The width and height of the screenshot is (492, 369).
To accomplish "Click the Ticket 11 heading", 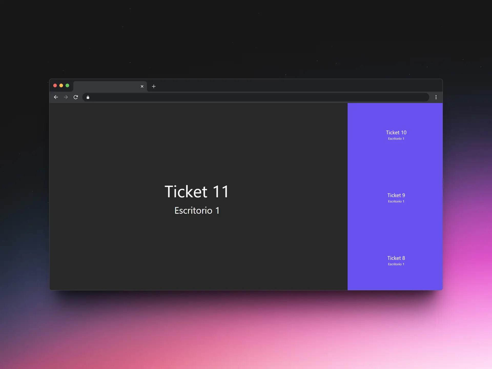I will pos(197,191).
